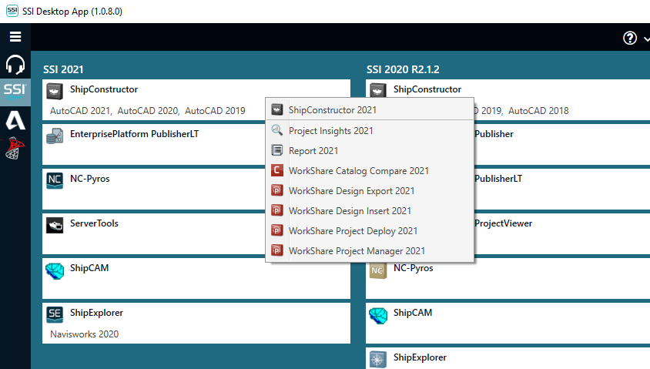Open the support headset icon in sidebar
This screenshot has width=650, height=369.
point(15,65)
